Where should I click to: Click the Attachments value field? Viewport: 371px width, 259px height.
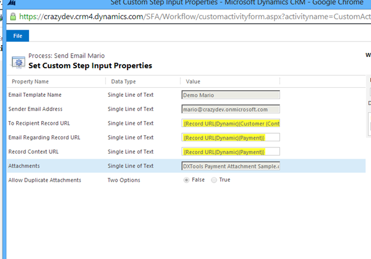click(230, 166)
